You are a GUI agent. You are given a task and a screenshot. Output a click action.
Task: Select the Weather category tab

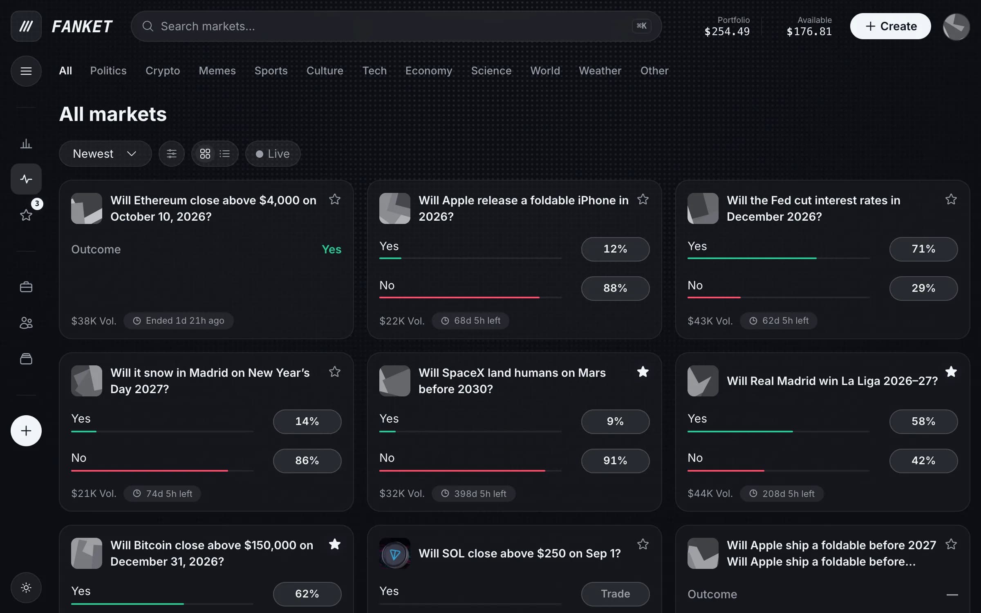(600, 71)
